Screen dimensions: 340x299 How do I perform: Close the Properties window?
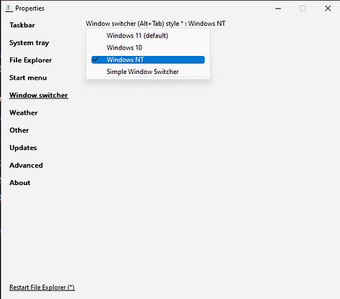tap(328, 9)
